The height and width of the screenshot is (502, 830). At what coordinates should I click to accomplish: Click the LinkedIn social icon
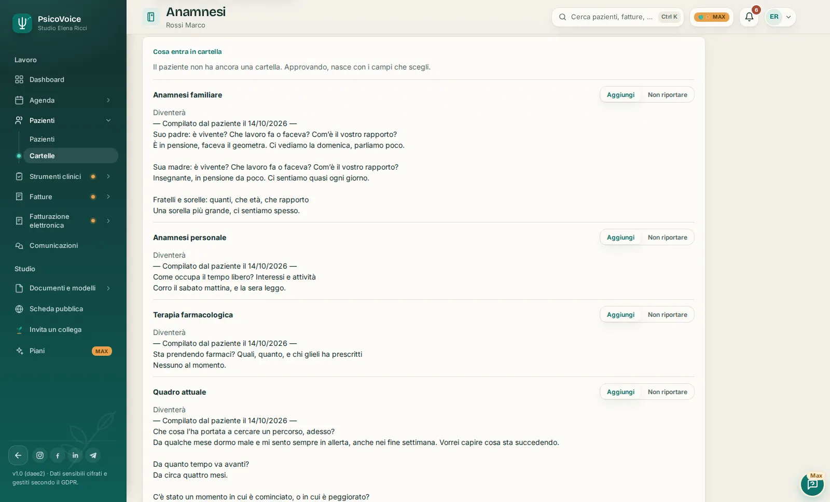[x=75, y=455]
